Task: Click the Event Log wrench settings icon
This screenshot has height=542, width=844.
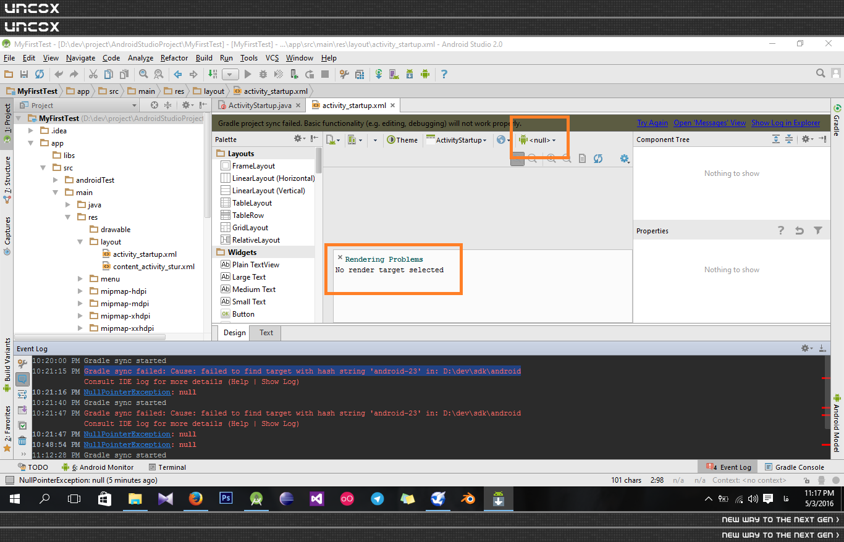Action: point(22,364)
